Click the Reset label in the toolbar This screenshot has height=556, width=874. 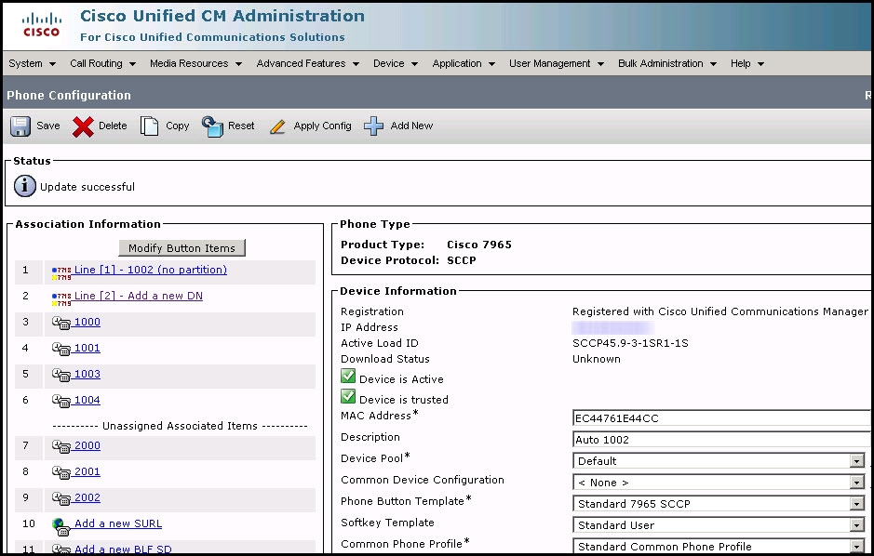point(241,126)
